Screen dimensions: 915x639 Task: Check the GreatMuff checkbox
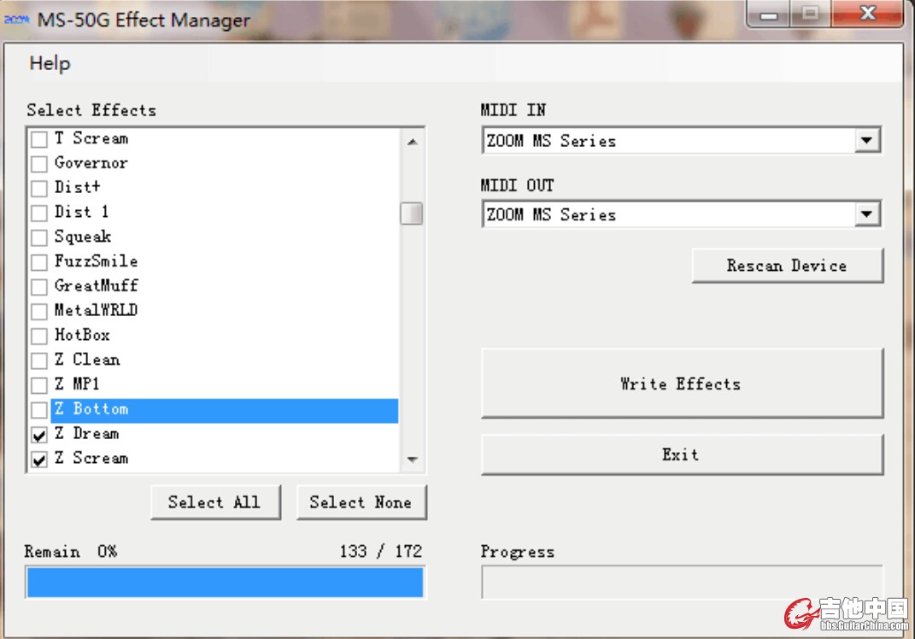click(39, 286)
